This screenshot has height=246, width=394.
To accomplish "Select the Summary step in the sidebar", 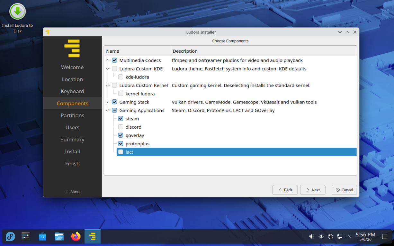I will (72, 140).
